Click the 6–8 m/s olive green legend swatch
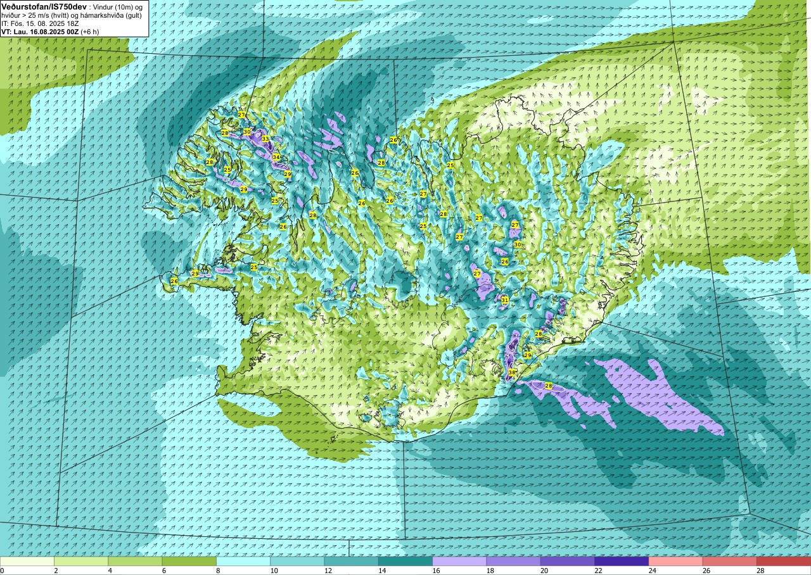Screen dimensions: 811x575 pyautogui.click(x=189, y=561)
